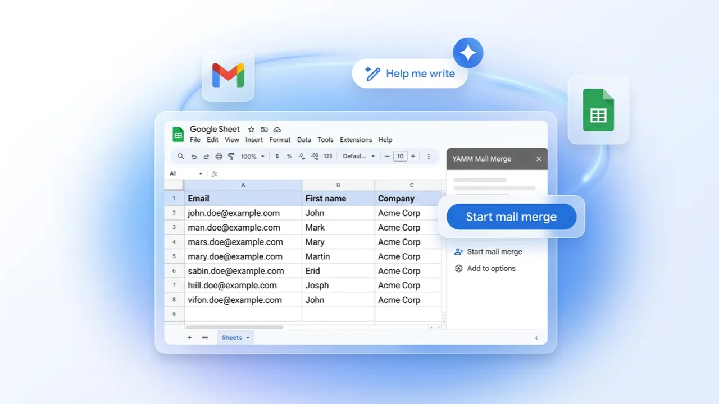Screen dimensions: 719x404
Task: Open the Sheets tab dropdown arrow
Action: tap(248, 338)
